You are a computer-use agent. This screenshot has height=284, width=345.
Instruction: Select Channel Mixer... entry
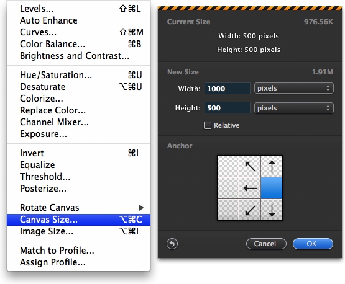click(x=79, y=122)
